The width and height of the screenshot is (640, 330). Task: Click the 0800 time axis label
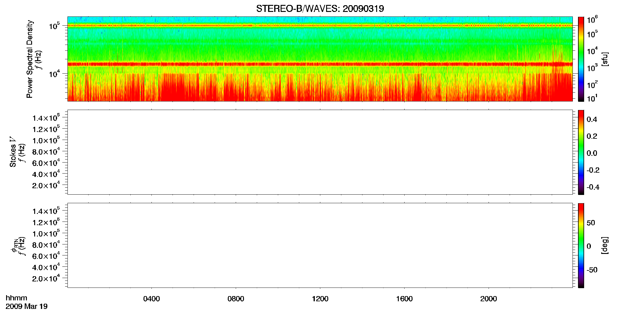(x=236, y=299)
